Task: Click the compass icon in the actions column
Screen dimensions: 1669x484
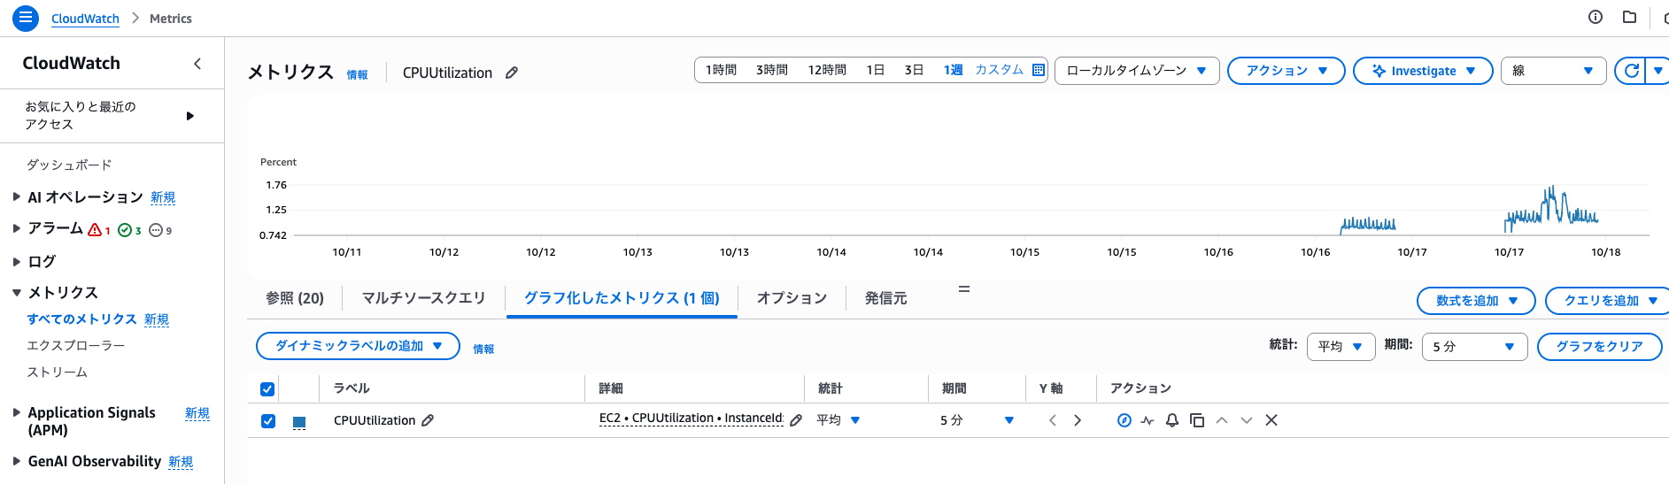Action: [1124, 420]
